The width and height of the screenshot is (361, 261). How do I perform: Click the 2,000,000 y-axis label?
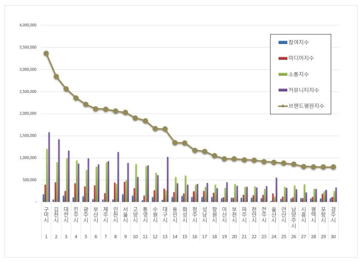[x=28, y=113]
